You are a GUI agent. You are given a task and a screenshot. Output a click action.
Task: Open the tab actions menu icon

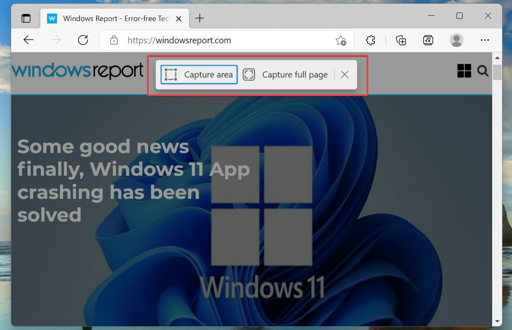point(26,18)
